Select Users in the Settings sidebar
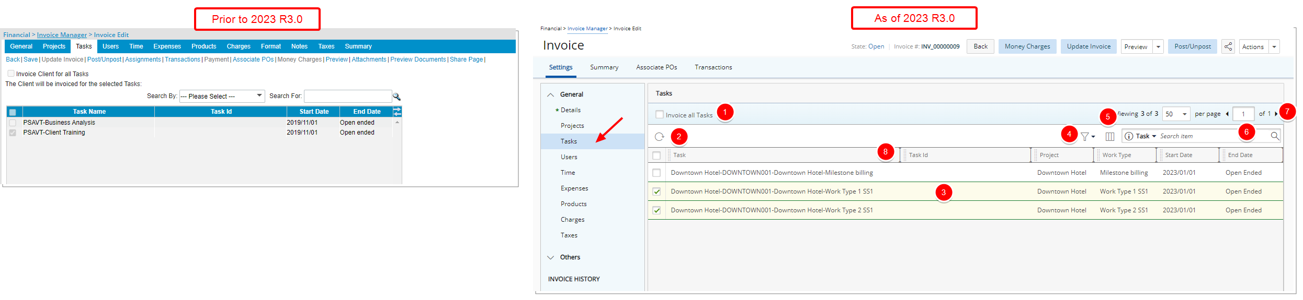Image resolution: width=1303 pixels, height=300 pixels. coord(569,157)
